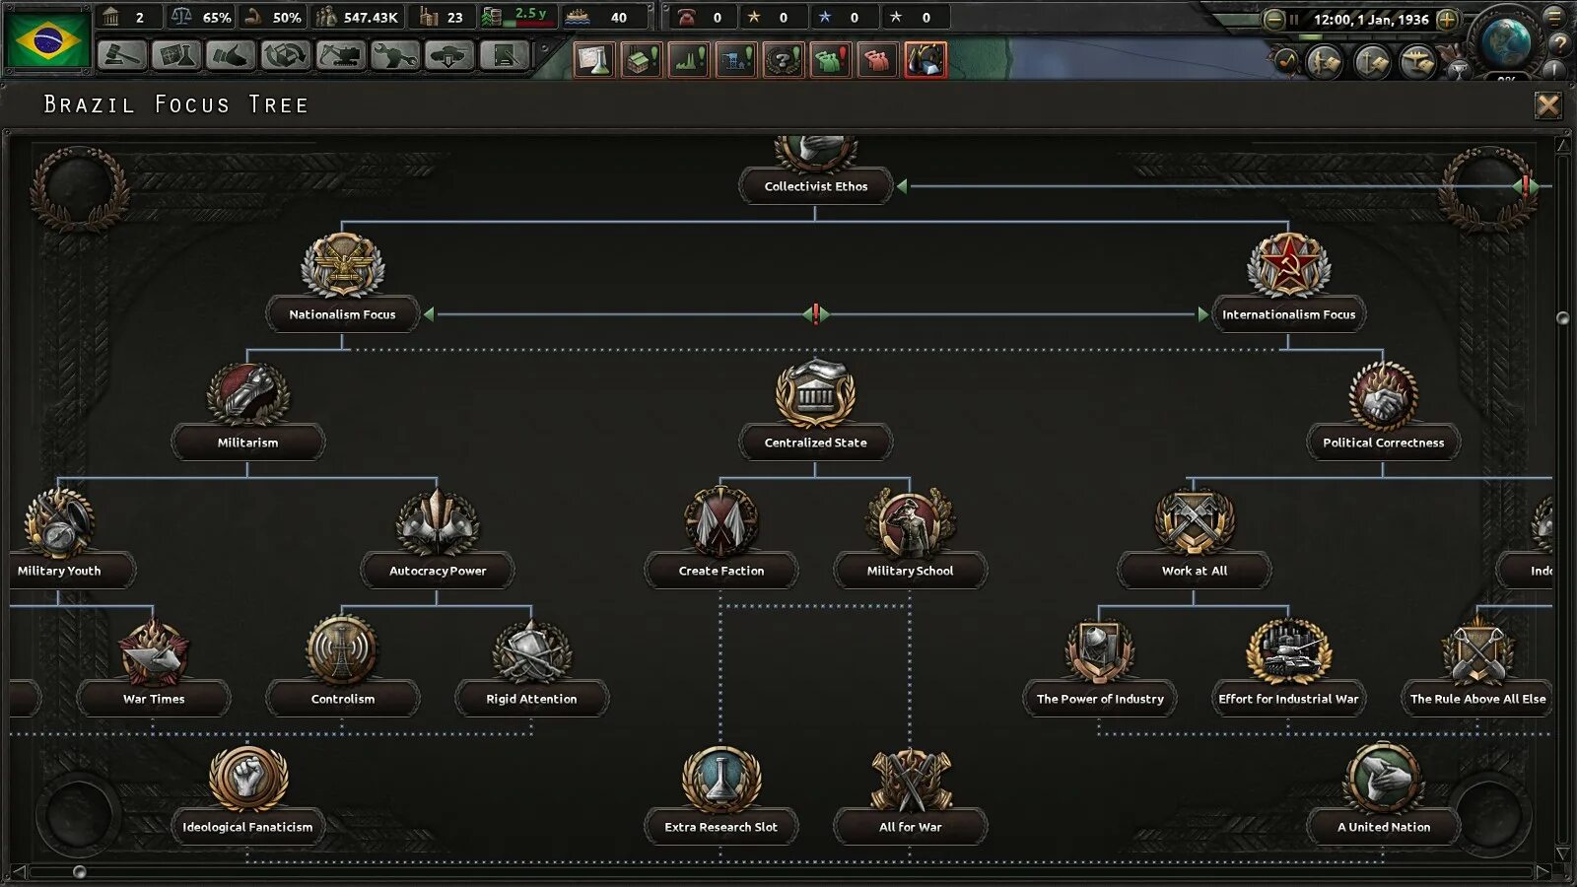Open the political decisions gavel button

pos(122,56)
